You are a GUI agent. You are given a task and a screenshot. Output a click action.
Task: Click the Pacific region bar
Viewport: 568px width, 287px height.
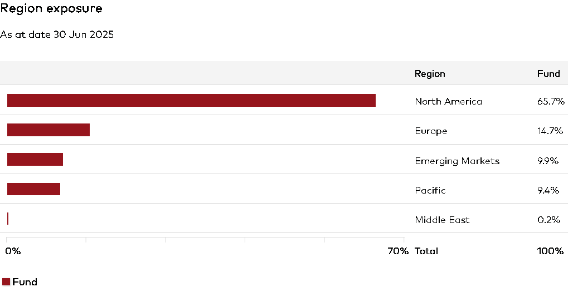coord(33,189)
